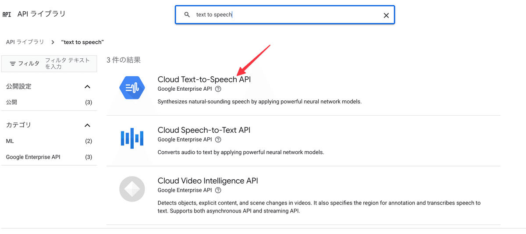The image size is (526, 234).
Task: Click the API logo icon at top left
Action: point(7,14)
